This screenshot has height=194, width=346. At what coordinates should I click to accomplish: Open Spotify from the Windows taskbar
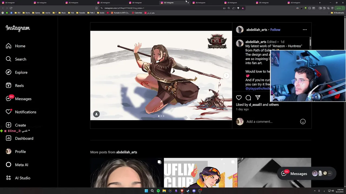[x=158, y=191]
